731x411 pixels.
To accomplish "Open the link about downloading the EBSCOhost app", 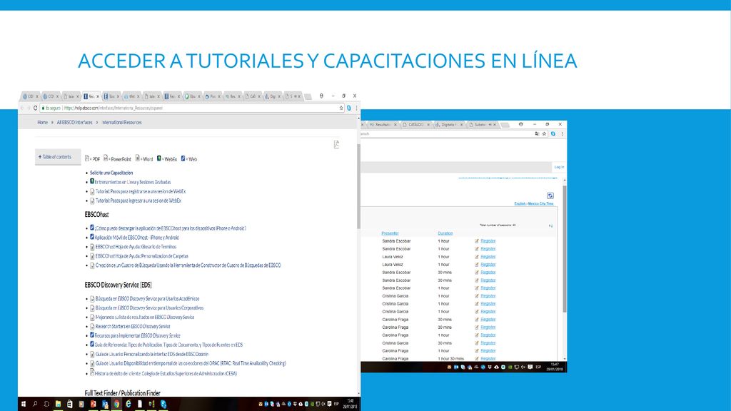I will pyautogui.click(x=170, y=228).
